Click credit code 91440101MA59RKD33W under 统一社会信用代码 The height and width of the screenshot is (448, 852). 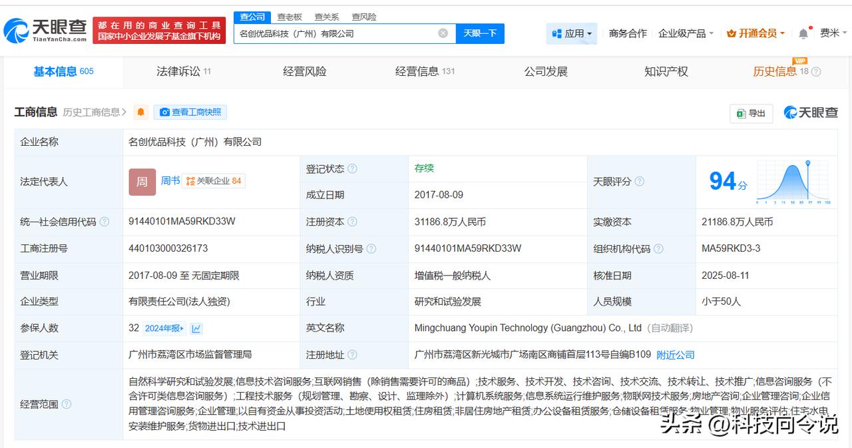click(x=182, y=222)
